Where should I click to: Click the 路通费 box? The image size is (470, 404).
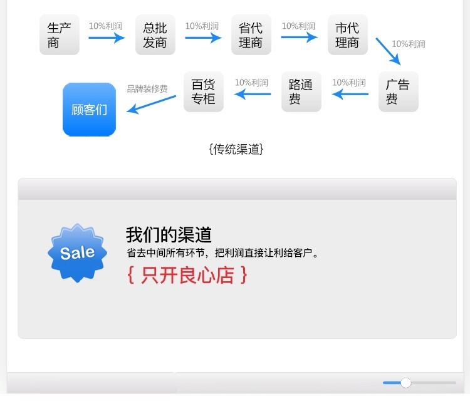[301, 91]
